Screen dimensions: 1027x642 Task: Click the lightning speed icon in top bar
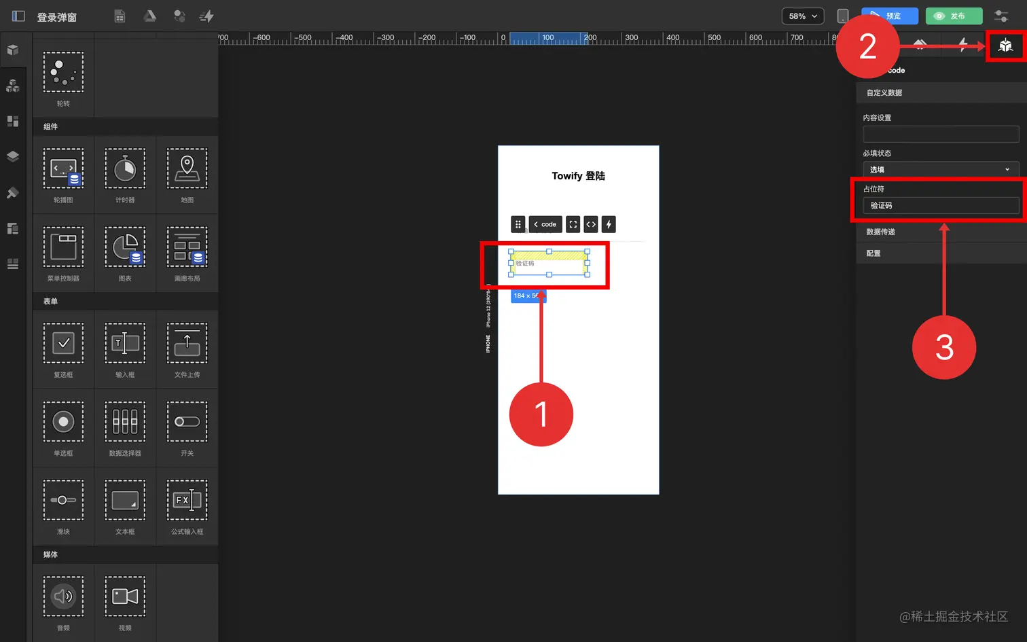coord(206,16)
